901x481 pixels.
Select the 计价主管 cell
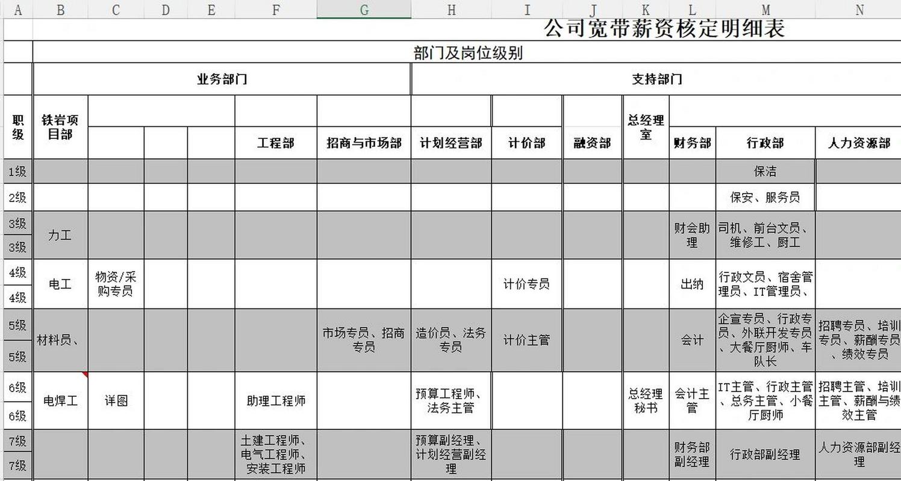coord(527,340)
